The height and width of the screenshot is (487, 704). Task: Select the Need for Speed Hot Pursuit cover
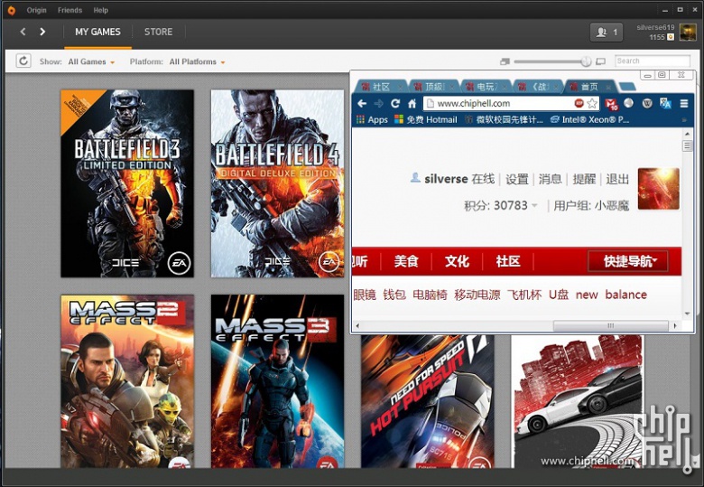(428, 401)
